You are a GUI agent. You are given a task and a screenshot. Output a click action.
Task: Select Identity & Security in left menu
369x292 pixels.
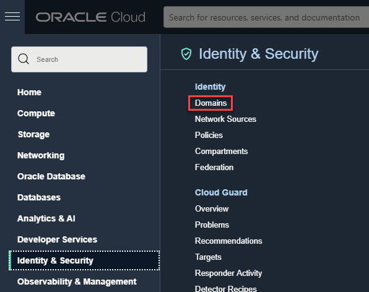[84, 260]
